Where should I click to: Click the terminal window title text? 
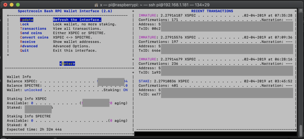coord(155,5)
